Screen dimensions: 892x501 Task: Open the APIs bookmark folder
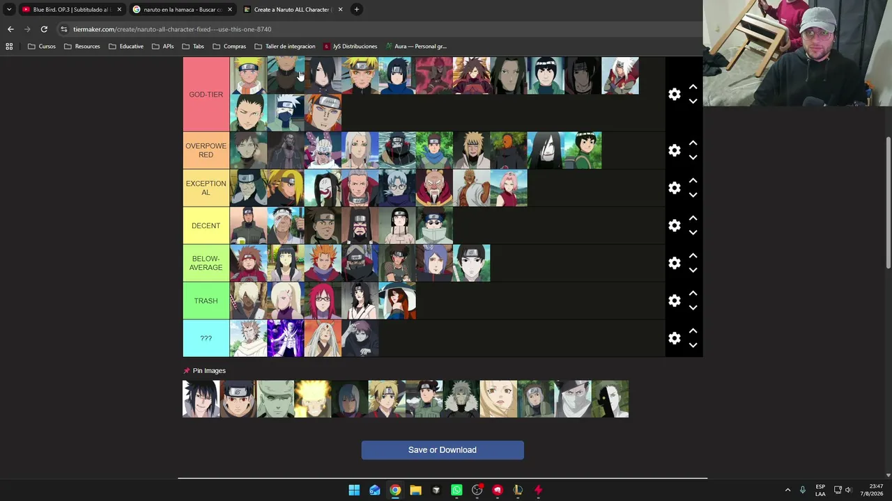163,47
